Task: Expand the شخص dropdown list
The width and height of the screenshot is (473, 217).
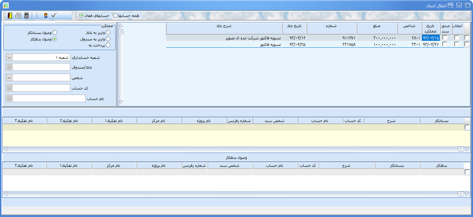Action: pyautogui.click(x=10, y=78)
